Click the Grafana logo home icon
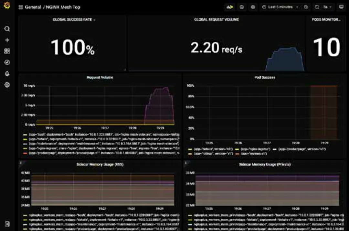Screen dimensions: 349x231 (7, 5)
